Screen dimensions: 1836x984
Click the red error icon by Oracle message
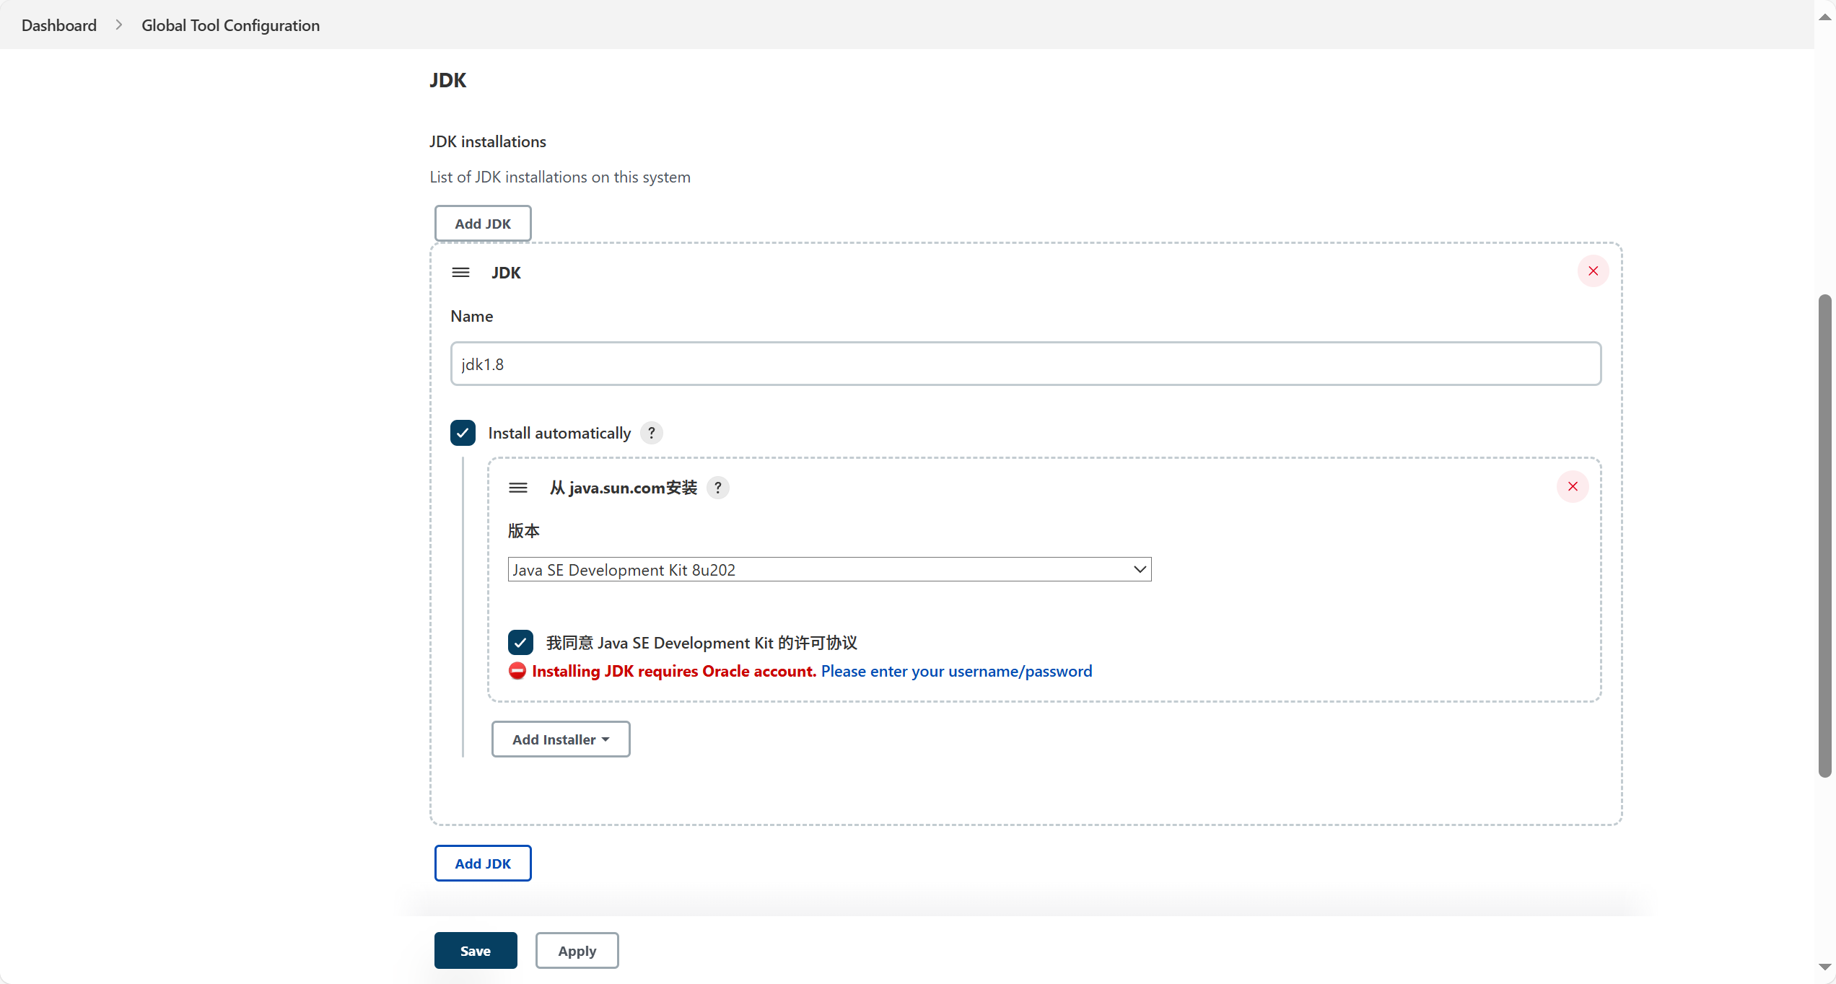517,672
